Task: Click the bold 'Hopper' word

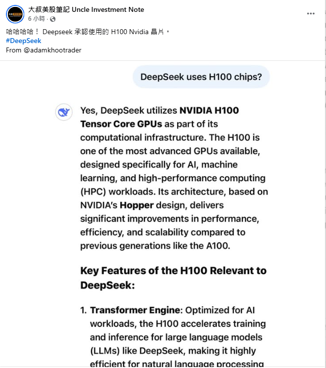Action: point(137,205)
